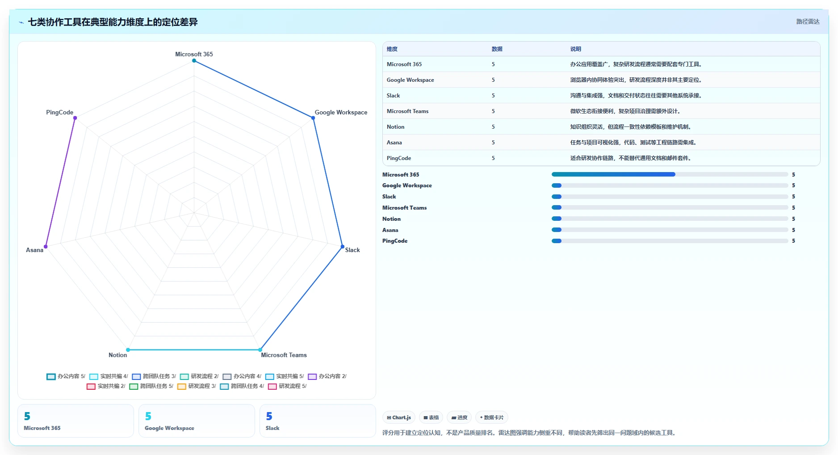Click the 研发流程 5/ pink legend swatch
838x455 pixels.
[x=272, y=386]
